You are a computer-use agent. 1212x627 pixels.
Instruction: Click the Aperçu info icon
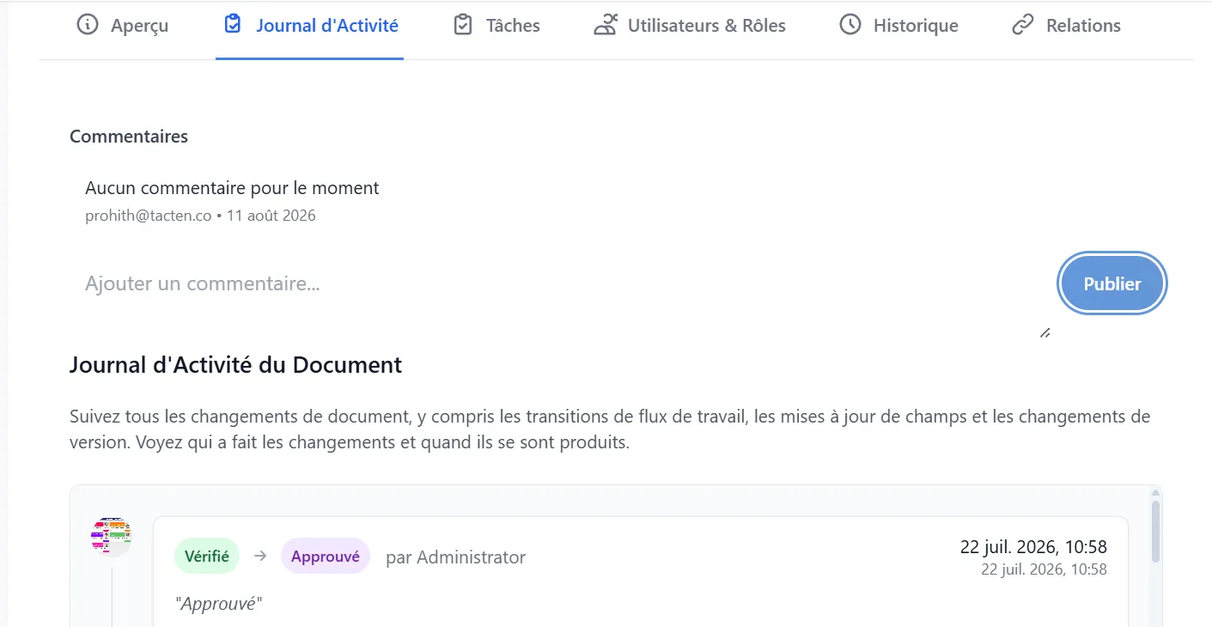point(87,25)
